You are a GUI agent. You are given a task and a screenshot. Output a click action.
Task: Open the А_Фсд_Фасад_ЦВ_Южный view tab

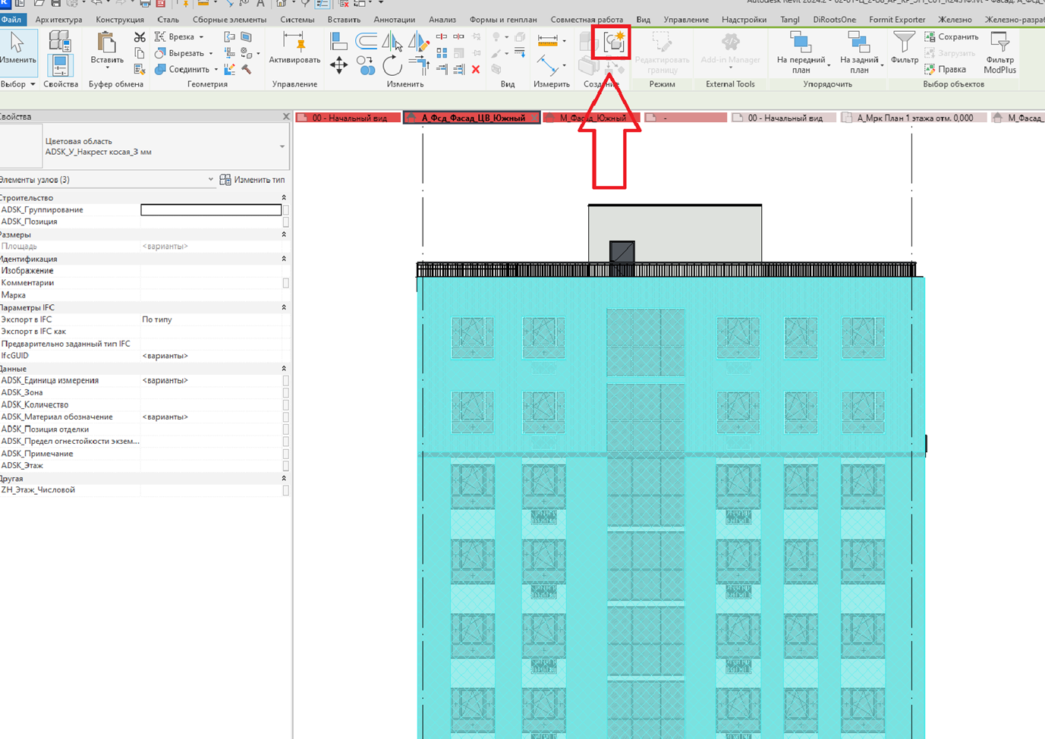[472, 118]
